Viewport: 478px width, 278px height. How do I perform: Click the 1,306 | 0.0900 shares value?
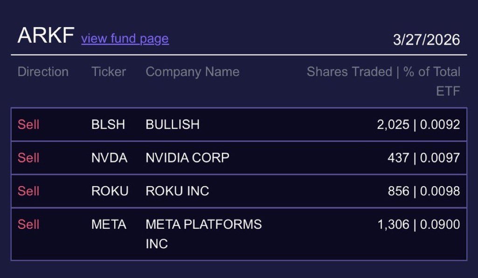(418, 224)
